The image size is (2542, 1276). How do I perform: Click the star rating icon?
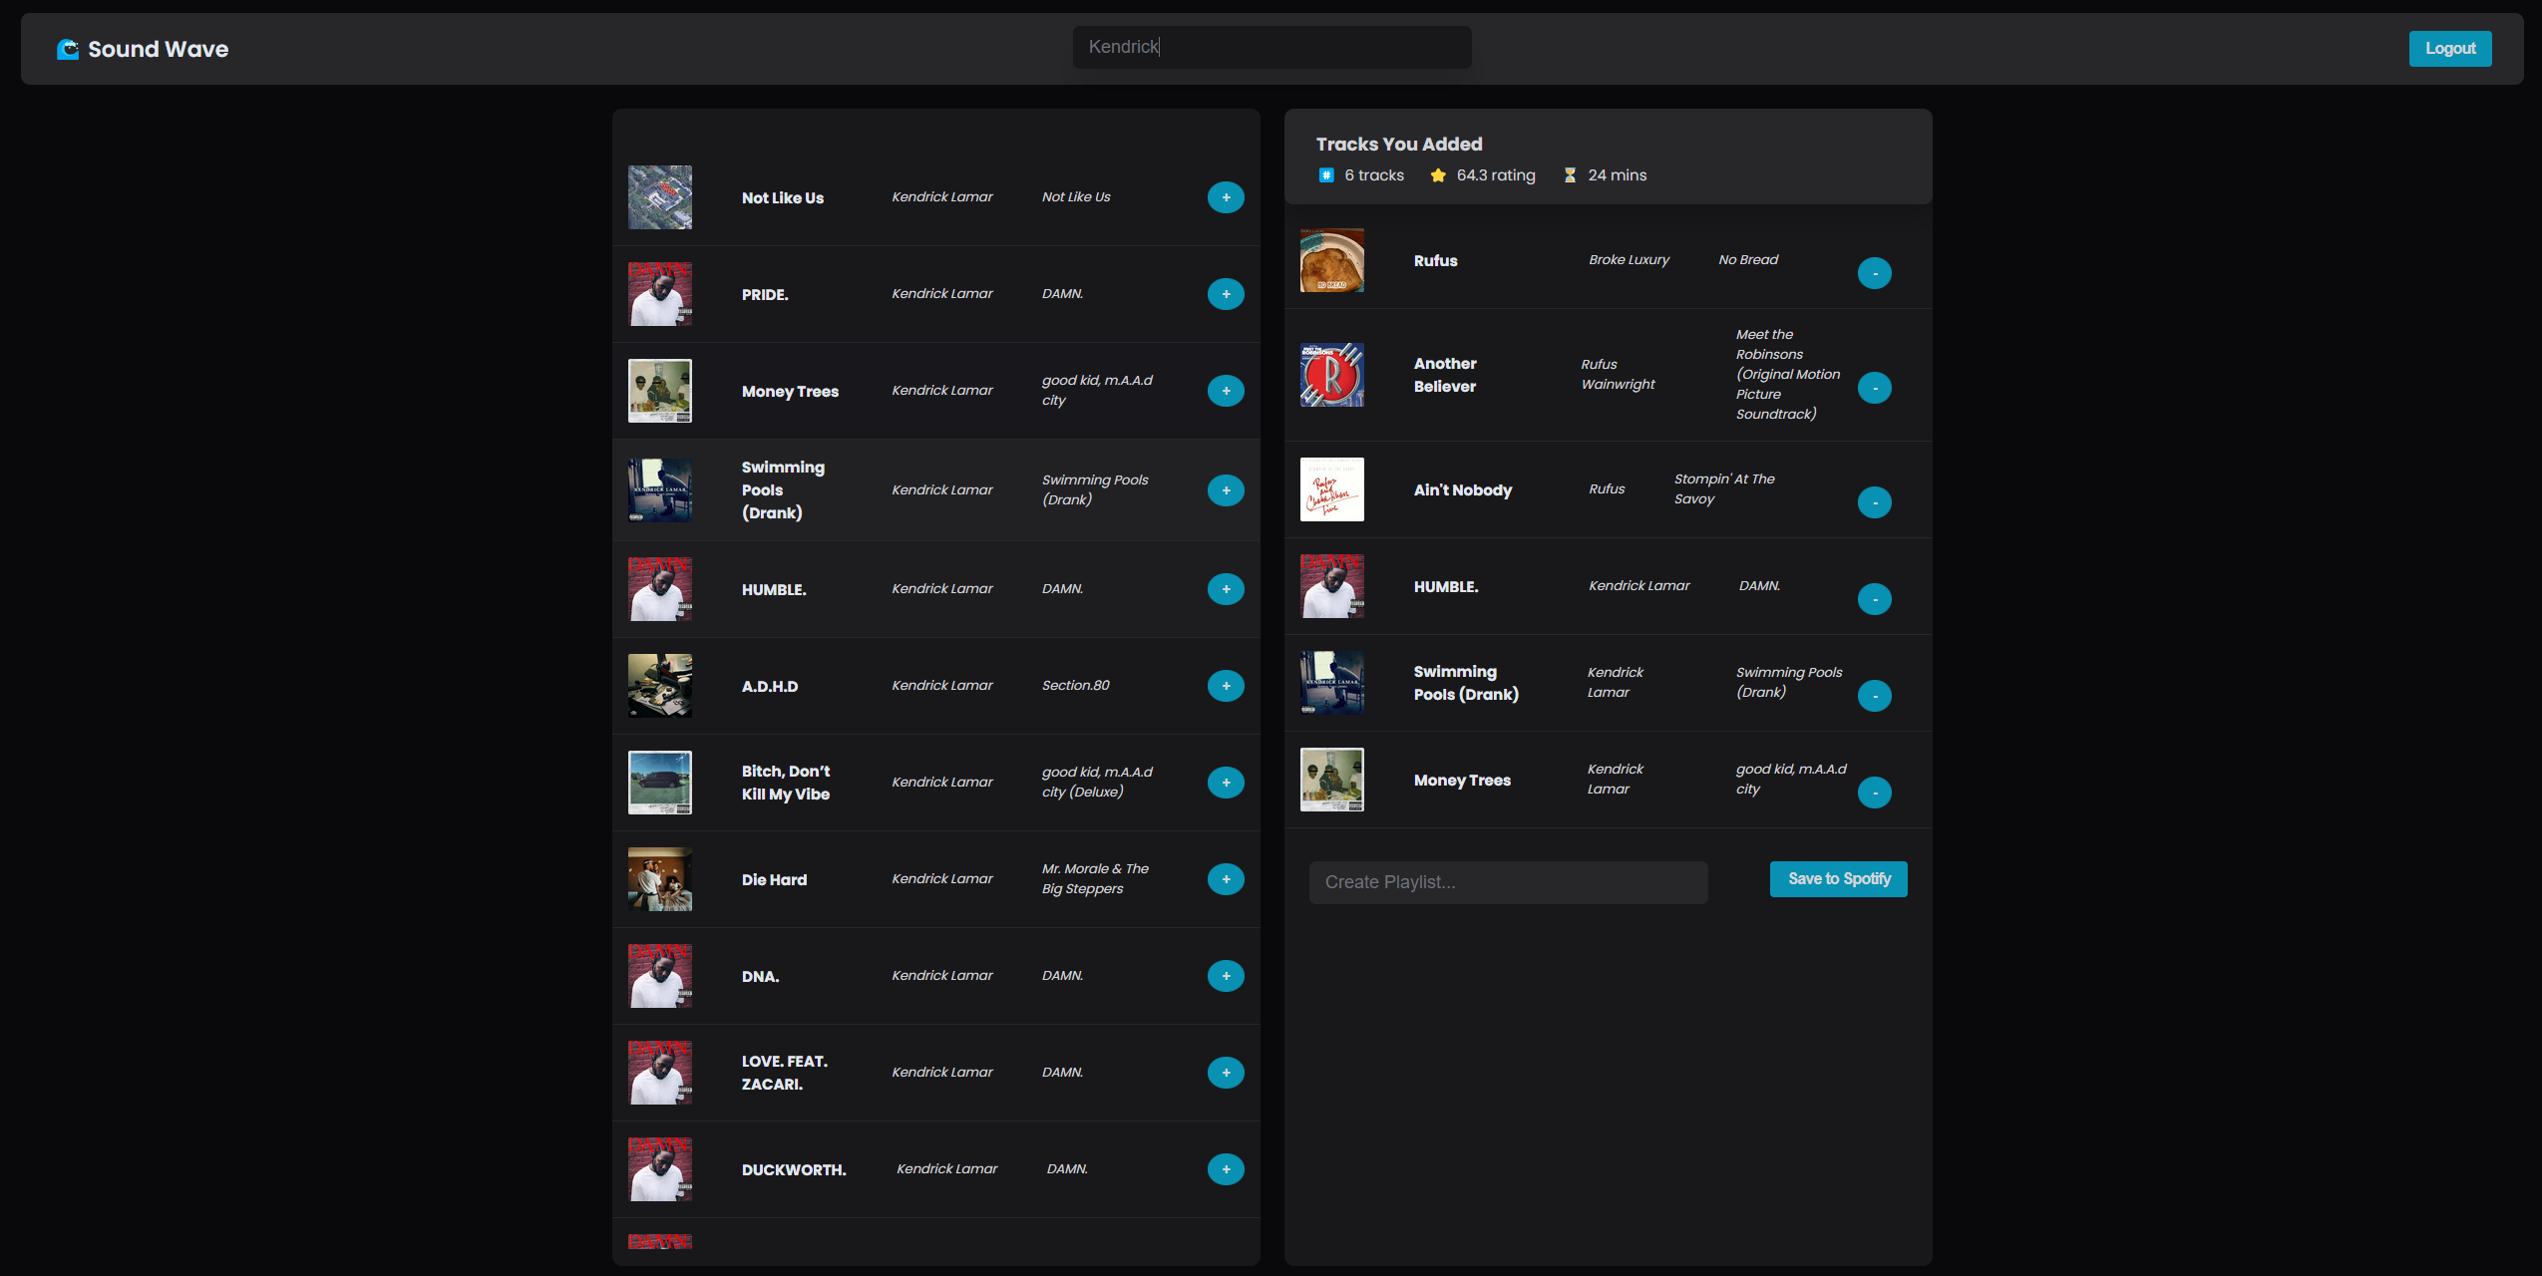pos(1437,175)
